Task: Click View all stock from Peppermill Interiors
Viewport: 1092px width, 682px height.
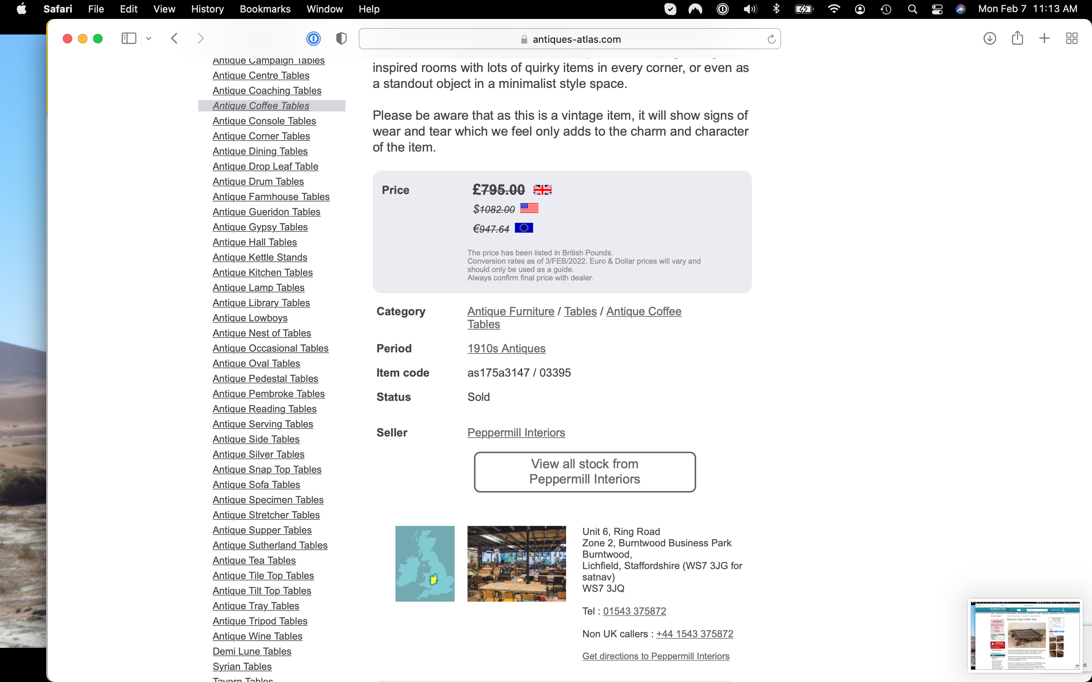Action: pyautogui.click(x=584, y=471)
